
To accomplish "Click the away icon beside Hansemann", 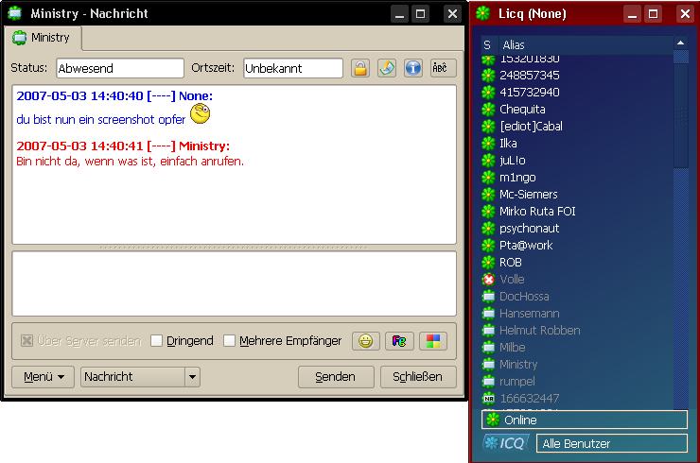I will pyautogui.click(x=488, y=314).
